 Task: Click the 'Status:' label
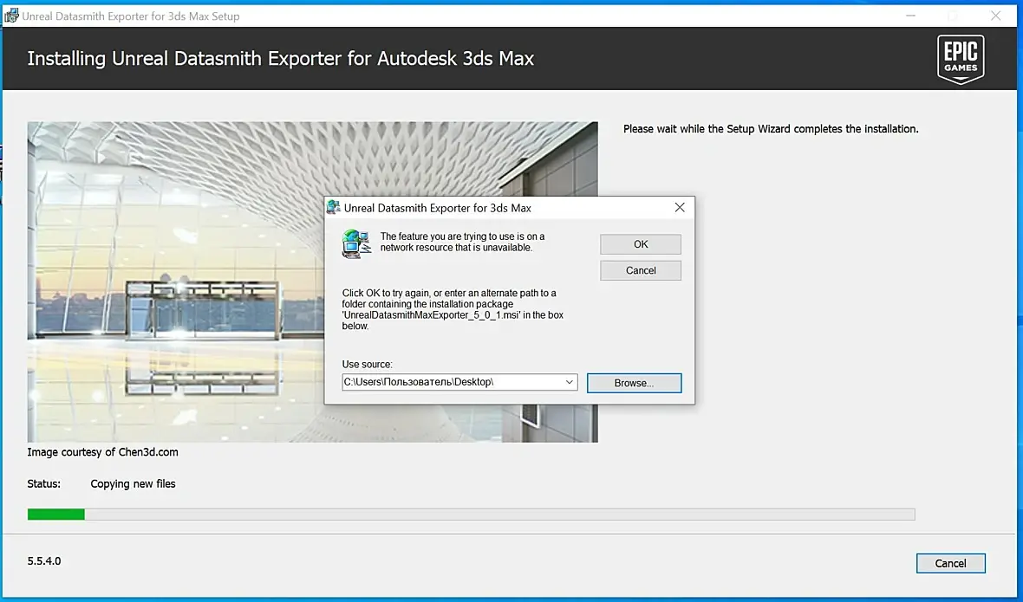click(43, 483)
